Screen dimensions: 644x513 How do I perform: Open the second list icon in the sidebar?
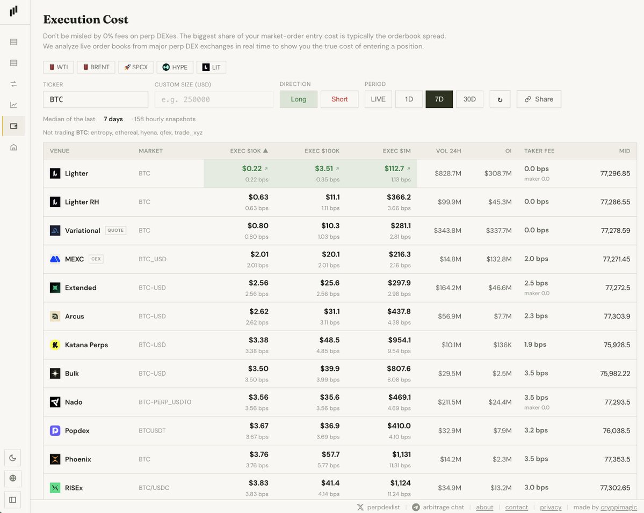(13, 63)
